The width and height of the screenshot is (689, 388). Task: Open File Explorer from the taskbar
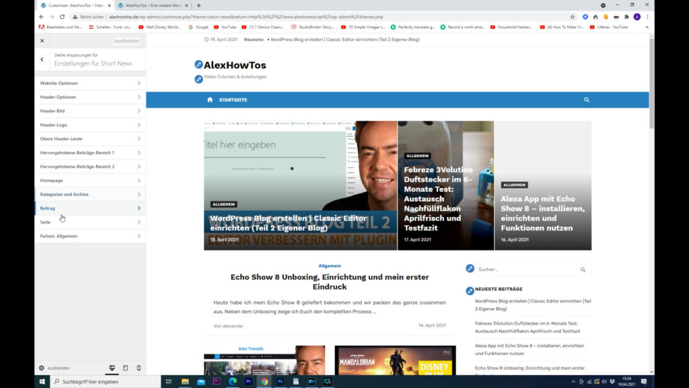pyautogui.click(x=185, y=381)
